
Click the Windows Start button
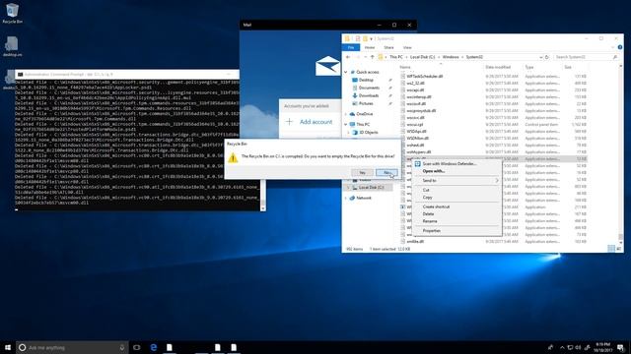coord(8,347)
